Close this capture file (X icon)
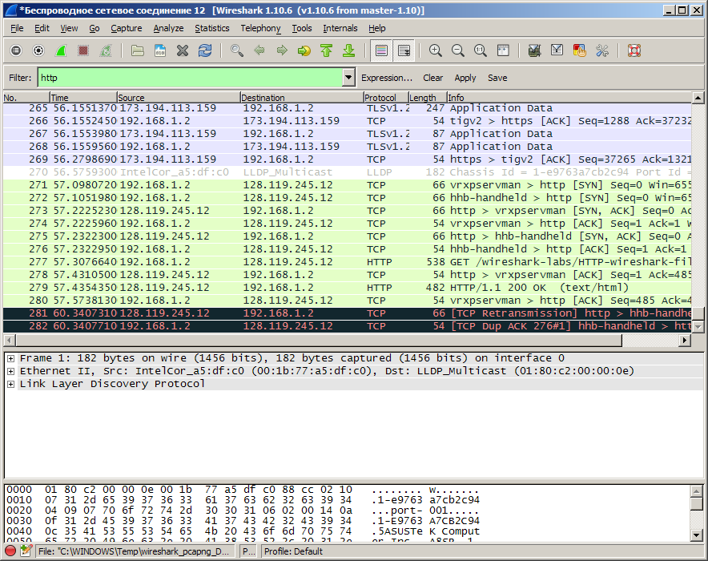 click(x=183, y=50)
